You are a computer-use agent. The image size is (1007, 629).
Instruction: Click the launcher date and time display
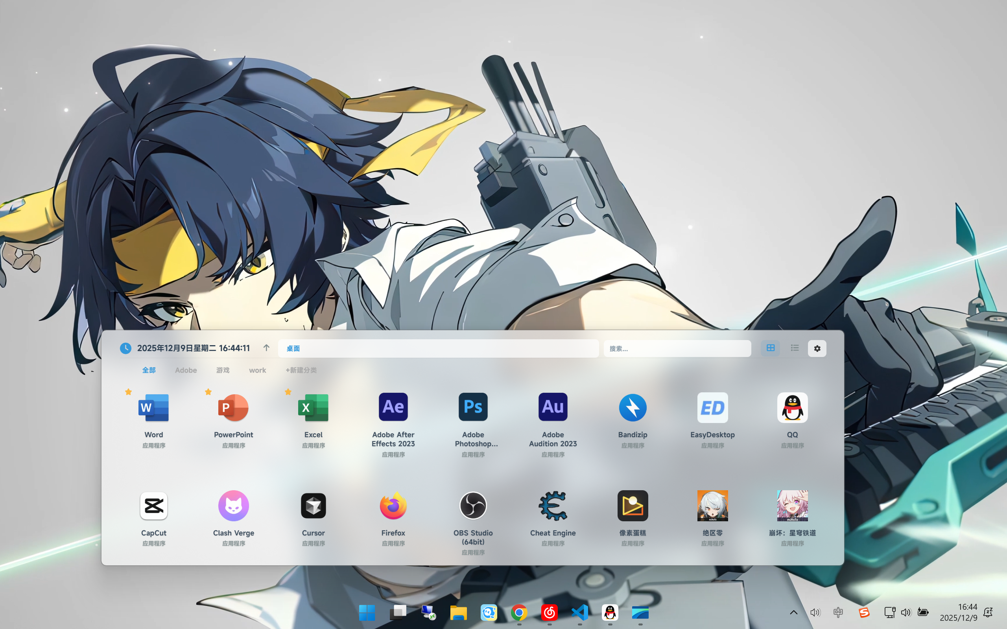tap(194, 348)
